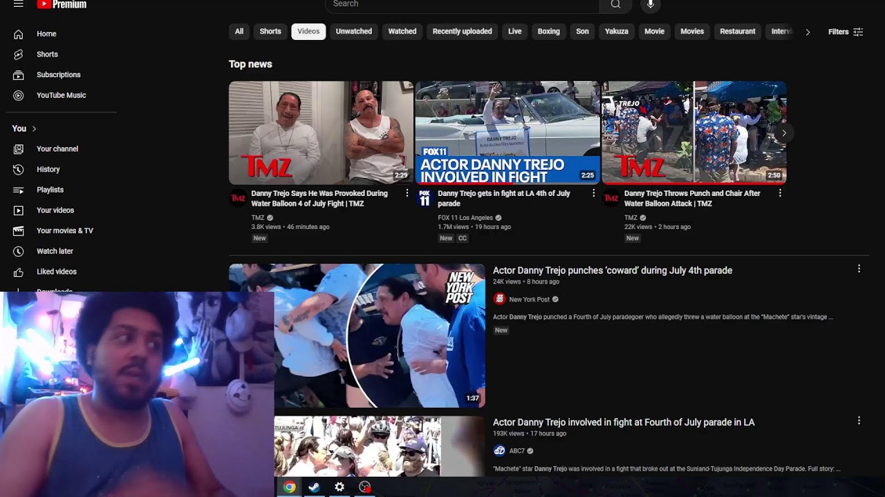Click the New York Post channel avatar
The image size is (885, 497).
pos(499,299)
